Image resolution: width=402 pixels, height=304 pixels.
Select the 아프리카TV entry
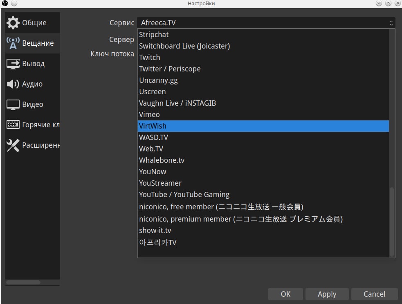263,242
